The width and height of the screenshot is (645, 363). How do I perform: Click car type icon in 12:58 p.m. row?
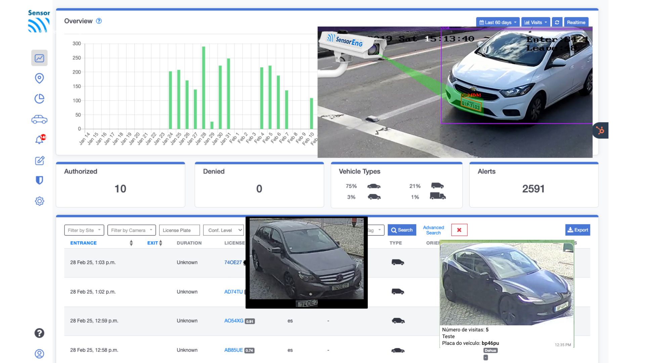pyautogui.click(x=398, y=350)
